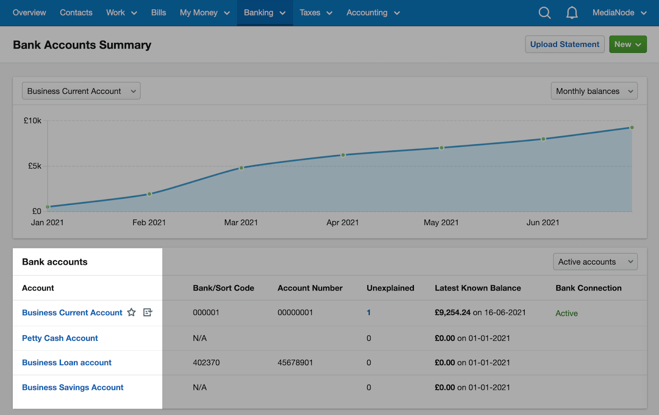Click the Upload Statement button
659x415 pixels.
(565, 44)
